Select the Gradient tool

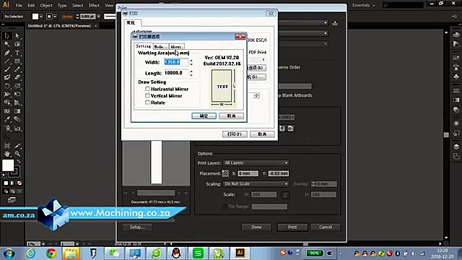click(17, 111)
